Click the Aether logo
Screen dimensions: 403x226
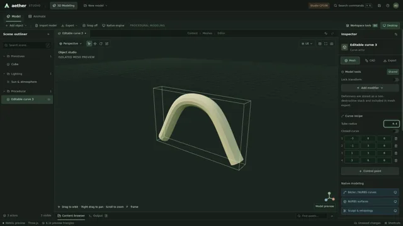click(15, 6)
